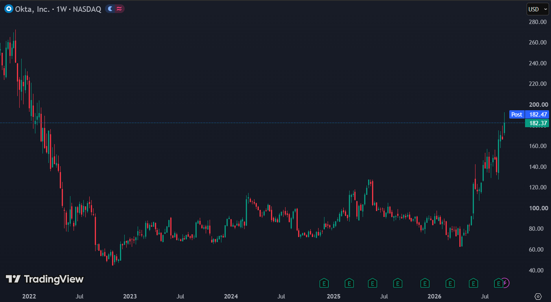
Task: Click the 220.00 price axis label
Action: [538, 84]
